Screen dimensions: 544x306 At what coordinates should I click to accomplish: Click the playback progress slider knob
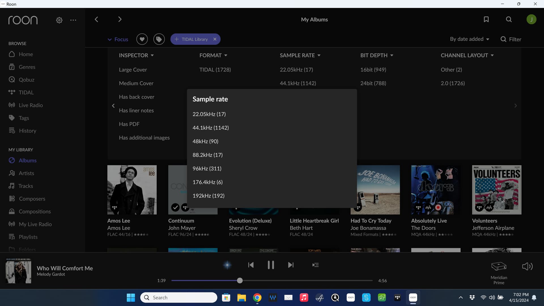240,280
